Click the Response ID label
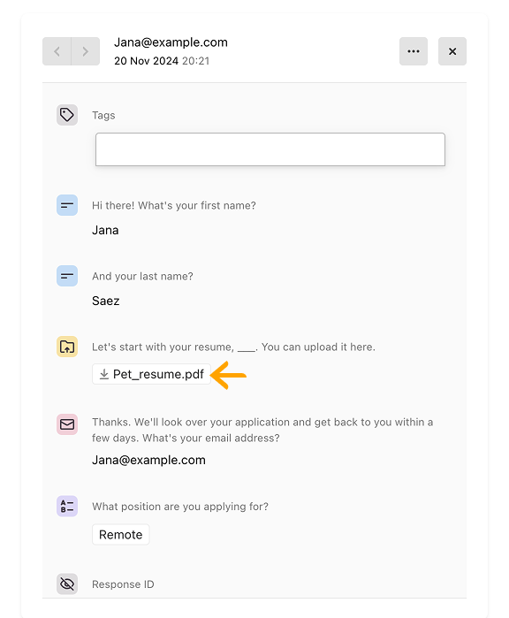 coord(123,584)
